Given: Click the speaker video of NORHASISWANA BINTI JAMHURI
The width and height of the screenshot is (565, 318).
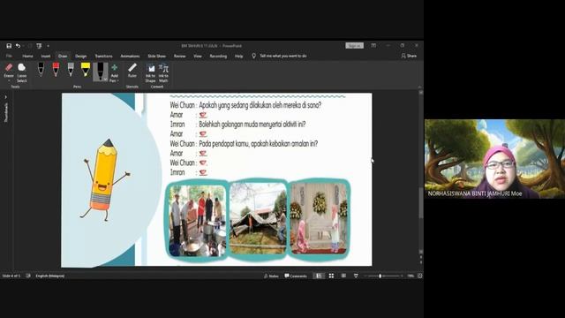Looking at the screenshot, I should pos(494,159).
